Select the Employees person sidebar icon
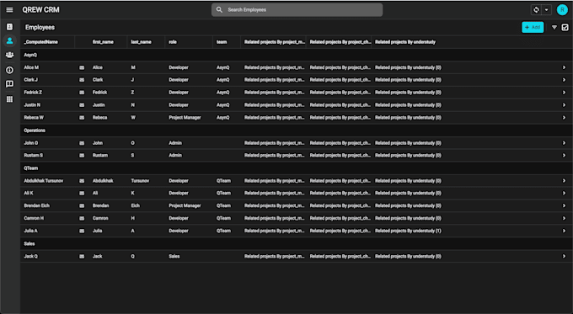This screenshot has width=573, height=314. 9,40
